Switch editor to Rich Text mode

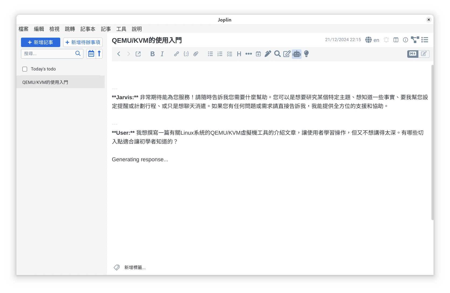click(423, 54)
